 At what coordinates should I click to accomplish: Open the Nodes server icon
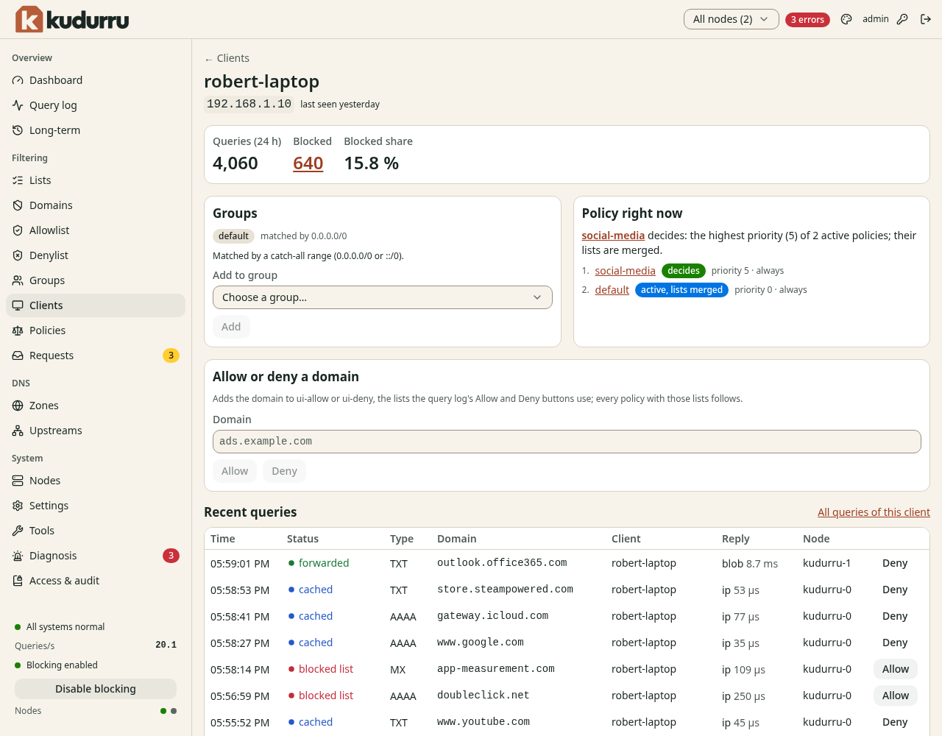click(x=18, y=481)
